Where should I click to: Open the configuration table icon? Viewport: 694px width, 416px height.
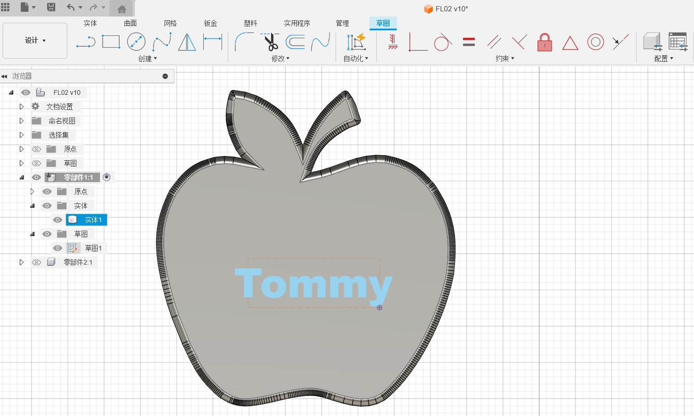click(x=678, y=42)
